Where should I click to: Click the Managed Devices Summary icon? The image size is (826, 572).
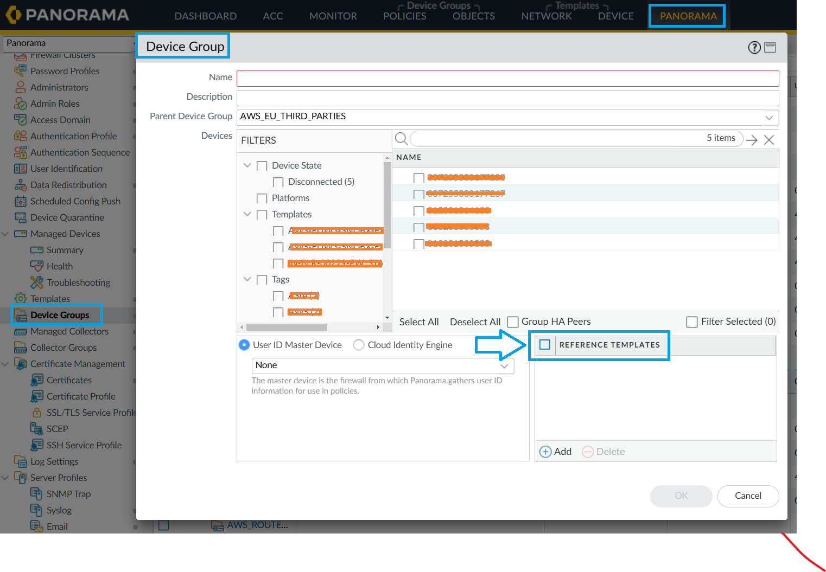pos(36,249)
